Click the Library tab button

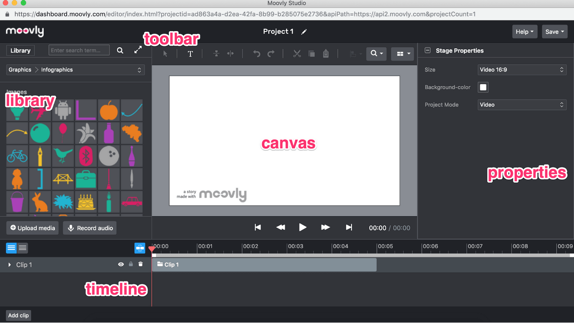pyautogui.click(x=20, y=50)
